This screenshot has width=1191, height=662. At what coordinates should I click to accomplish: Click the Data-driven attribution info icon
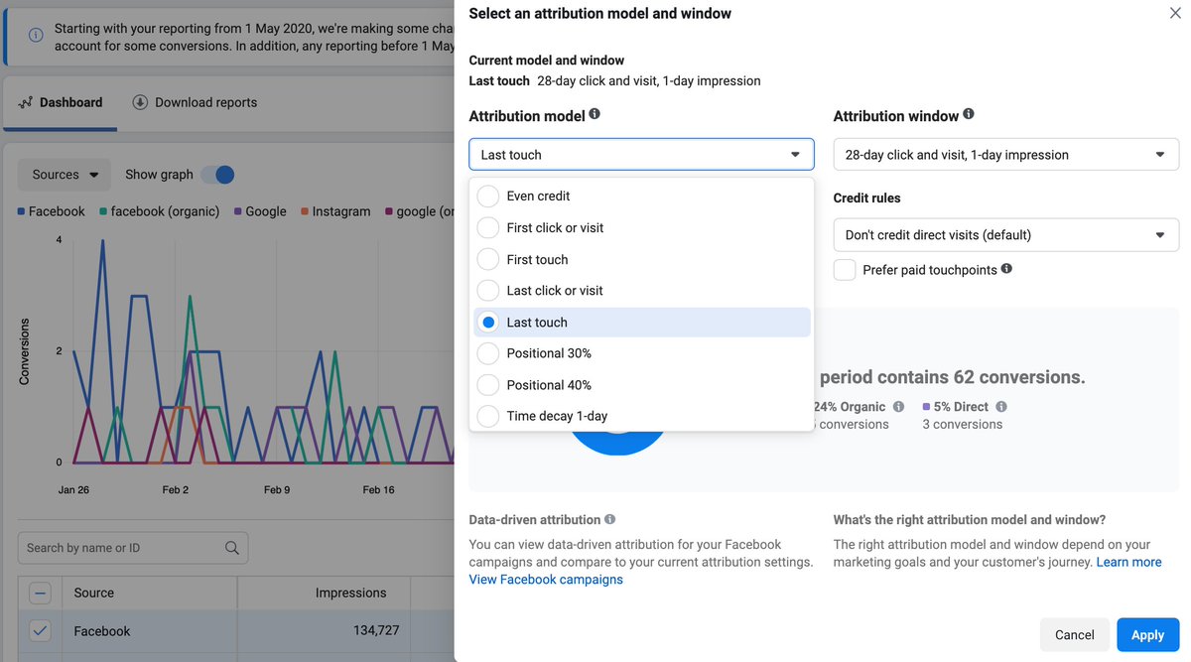[609, 519]
